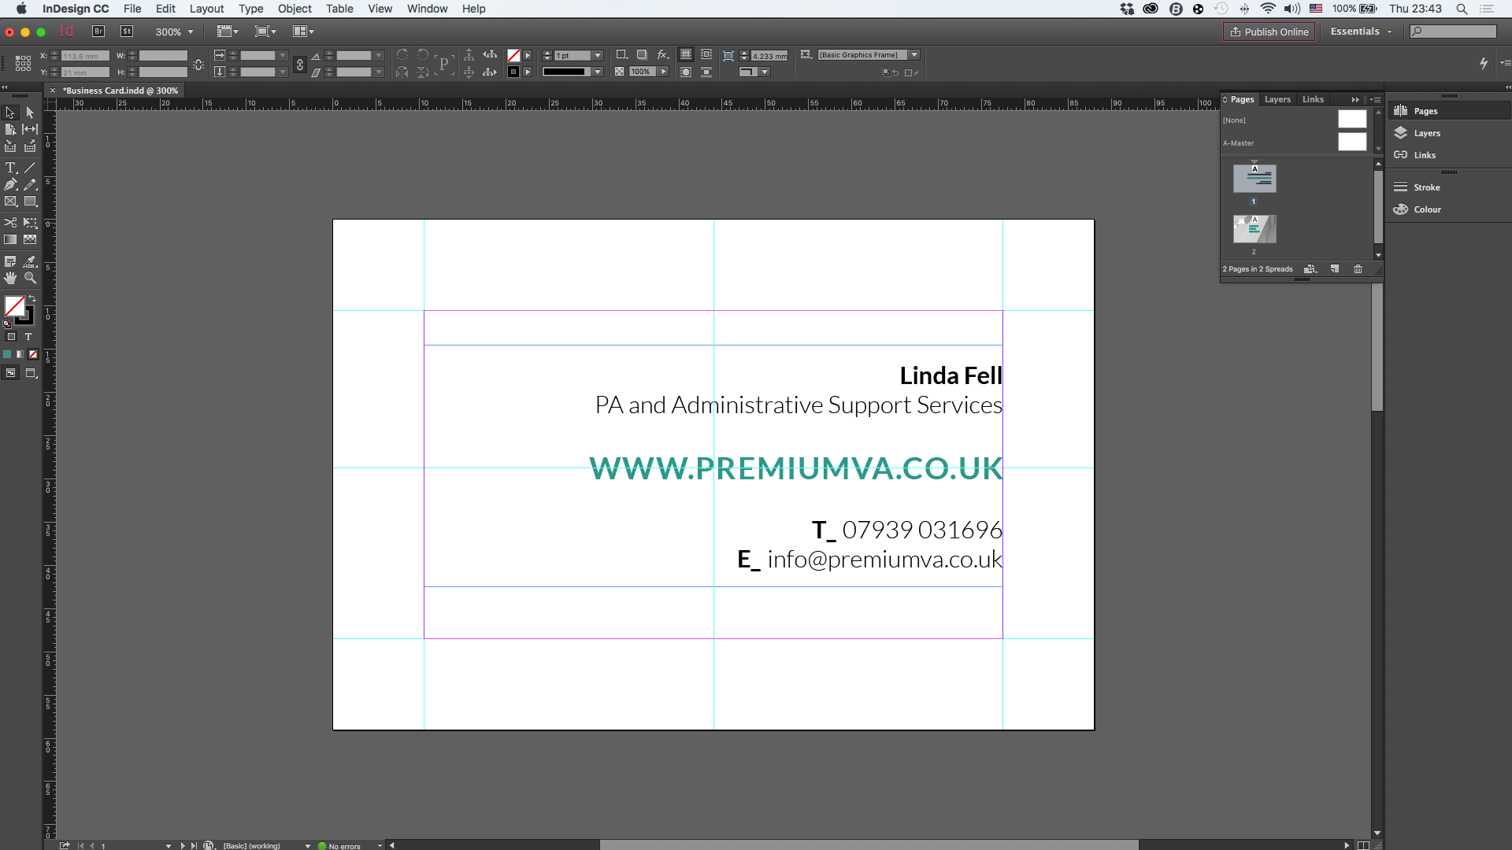Select the Pen tool

pos(10,184)
